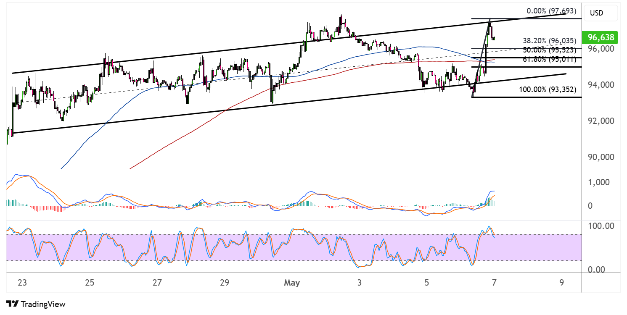Click the 90,000 price axis label

click(601, 157)
